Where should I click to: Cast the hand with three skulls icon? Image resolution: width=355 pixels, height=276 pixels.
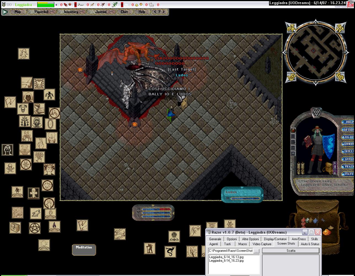coord(39,157)
